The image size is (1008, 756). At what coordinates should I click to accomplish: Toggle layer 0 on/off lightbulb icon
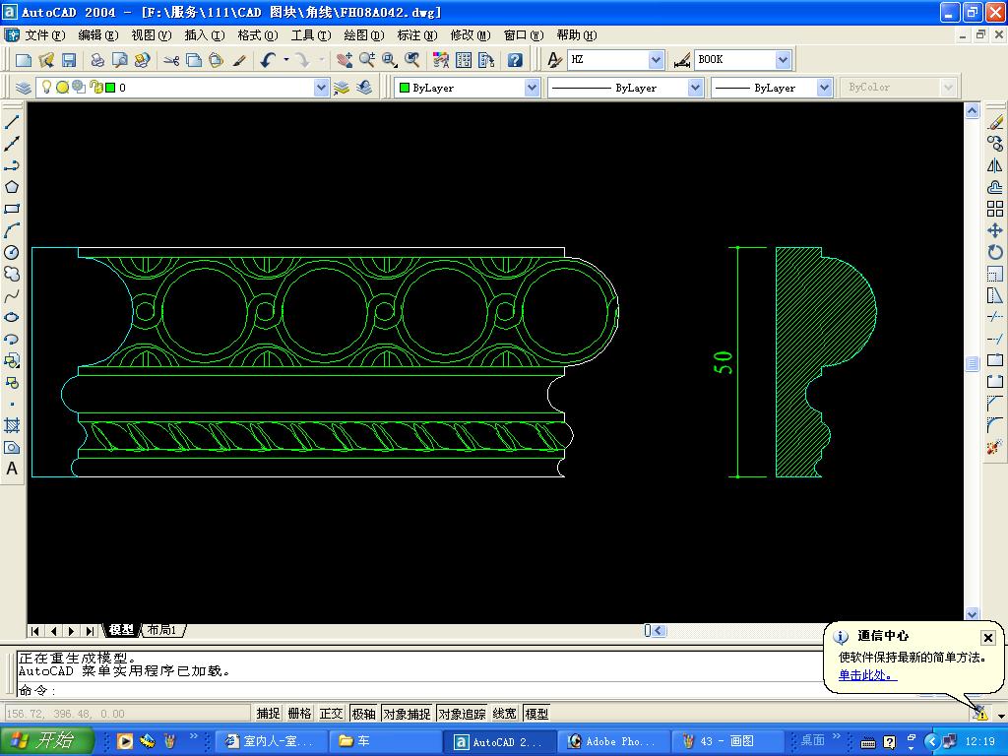pos(46,87)
